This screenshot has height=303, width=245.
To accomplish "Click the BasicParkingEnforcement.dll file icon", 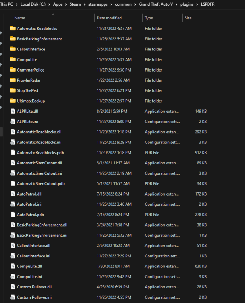I will coord(13,225).
